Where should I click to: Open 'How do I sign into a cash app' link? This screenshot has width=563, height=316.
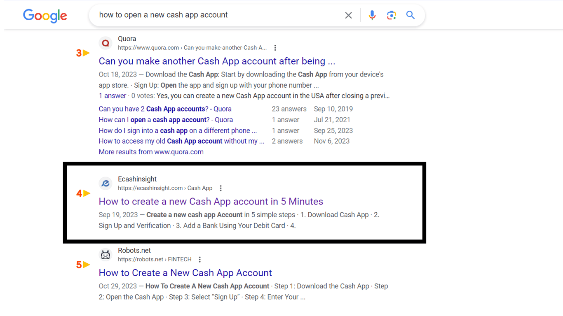tap(178, 130)
